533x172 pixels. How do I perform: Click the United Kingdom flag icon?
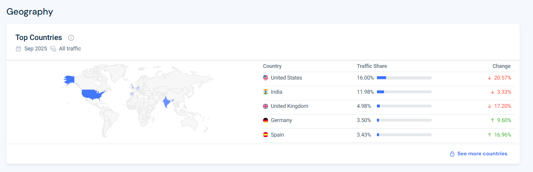[265, 106]
